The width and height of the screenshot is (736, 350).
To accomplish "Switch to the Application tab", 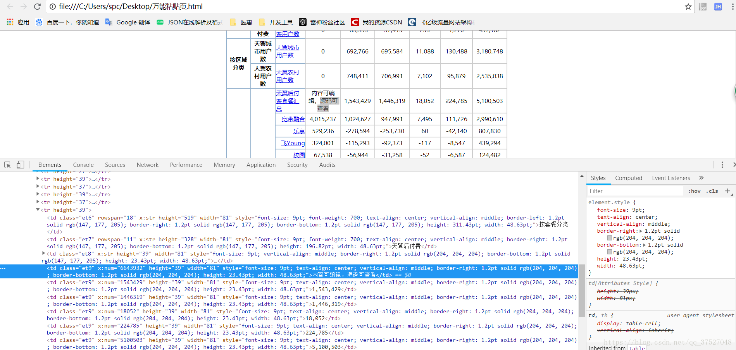I will pyautogui.click(x=261, y=165).
